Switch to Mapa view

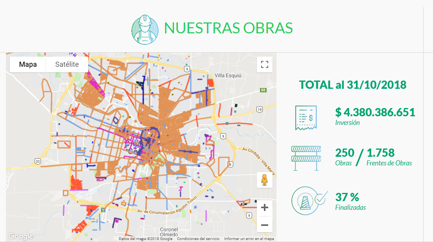pyautogui.click(x=28, y=64)
